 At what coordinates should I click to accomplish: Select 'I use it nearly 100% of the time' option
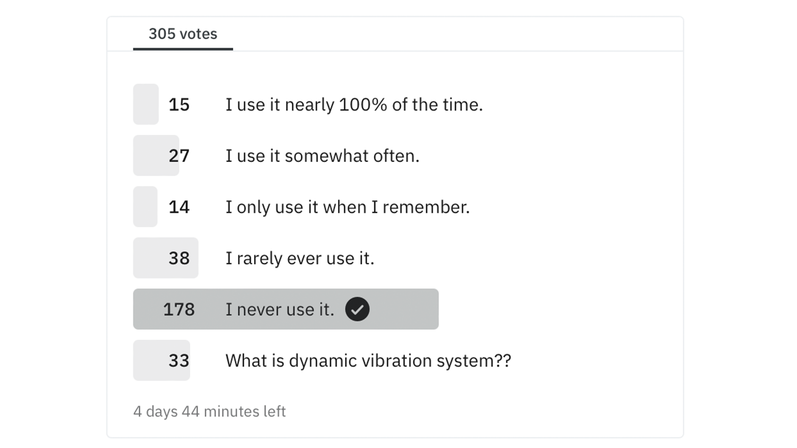click(354, 105)
